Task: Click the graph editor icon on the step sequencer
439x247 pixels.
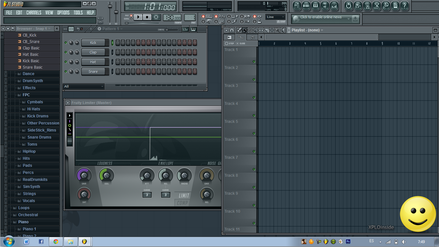Action: pyautogui.click(x=185, y=29)
